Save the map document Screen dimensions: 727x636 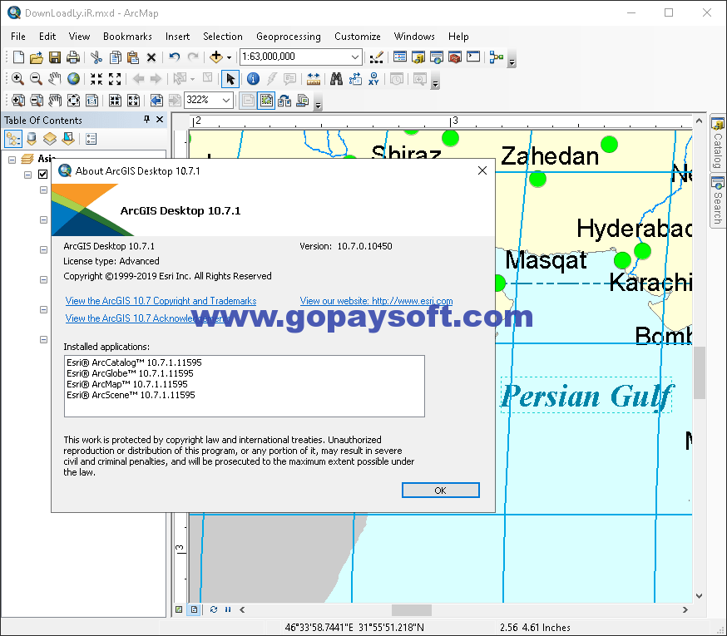[55, 57]
